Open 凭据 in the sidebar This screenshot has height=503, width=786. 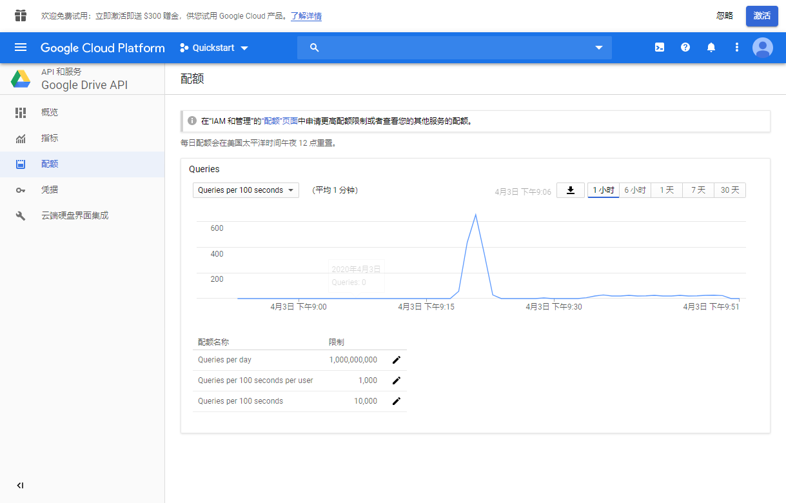click(x=83, y=190)
